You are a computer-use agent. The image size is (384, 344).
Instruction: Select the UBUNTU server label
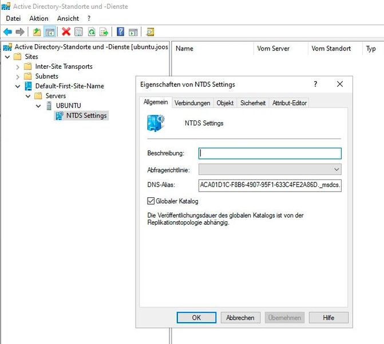tap(68, 105)
